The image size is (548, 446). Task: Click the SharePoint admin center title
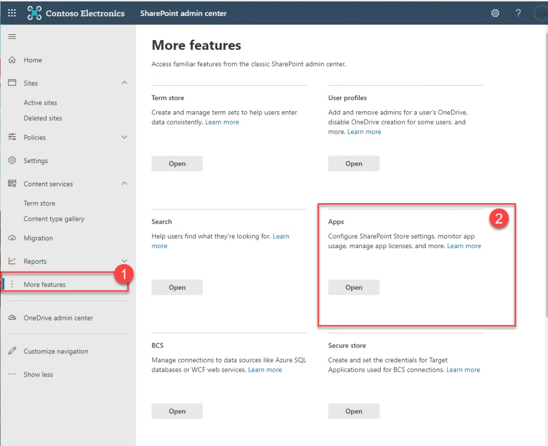coord(183,13)
